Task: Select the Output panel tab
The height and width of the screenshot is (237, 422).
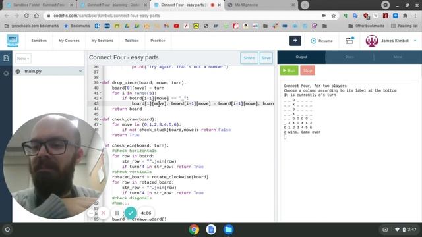Action: point(301,57)
